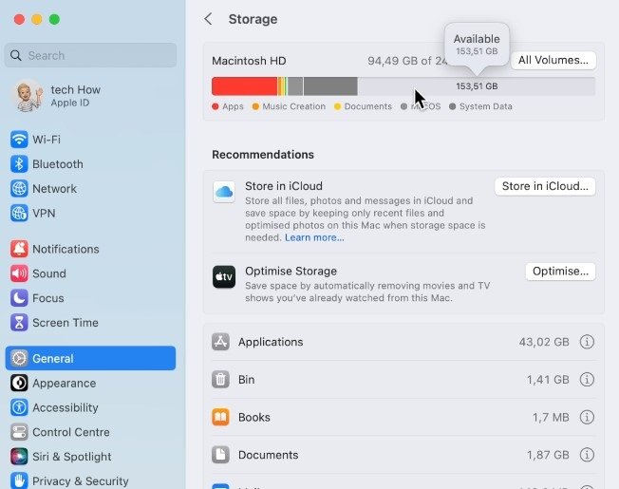This screenshot has height=489, width=619.
Task: Click the iCloud cloud icon
Action: 224,192
